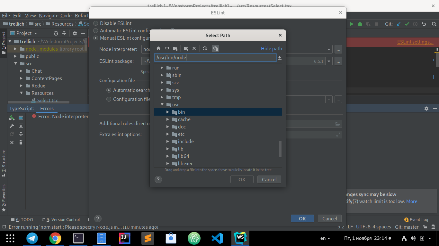Select Automatic ESLint configuration option
Viewport: 439px width, 246px height.
tap(96, 30)
